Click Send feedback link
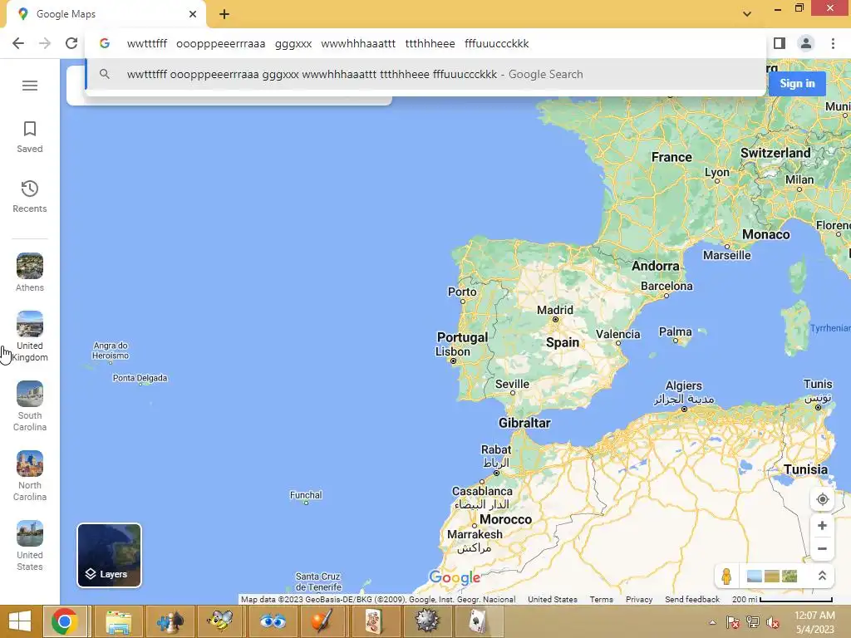851x638 pixels. point(692,600)
